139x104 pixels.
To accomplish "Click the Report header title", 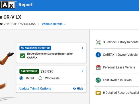I will coord(26,5).
